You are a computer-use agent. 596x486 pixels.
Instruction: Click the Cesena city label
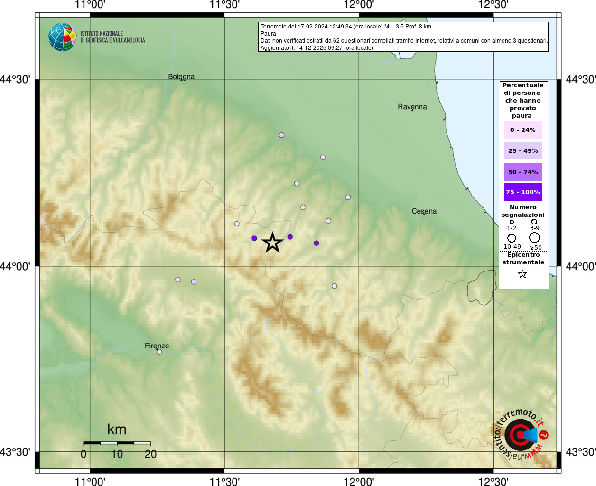(x=424, y=211)
